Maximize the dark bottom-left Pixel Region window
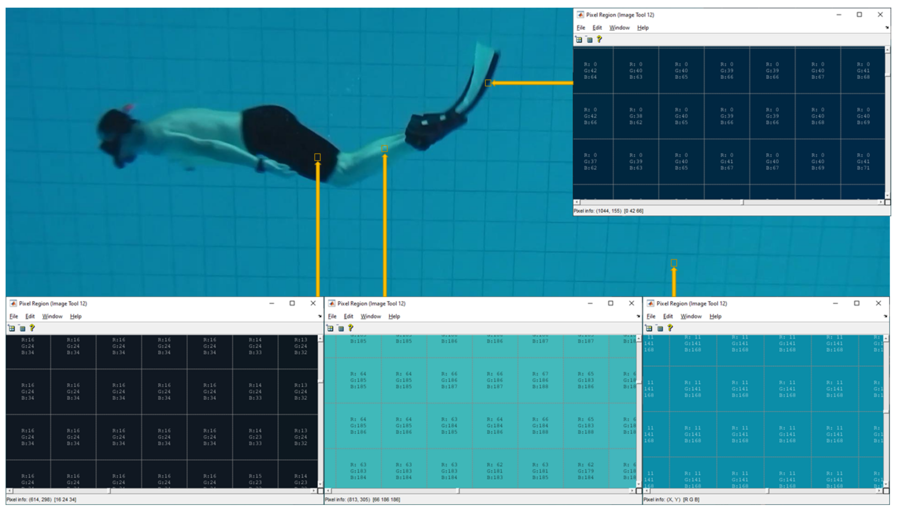The width and height of the screenshot is (899, 512). [x=292, y=303]
